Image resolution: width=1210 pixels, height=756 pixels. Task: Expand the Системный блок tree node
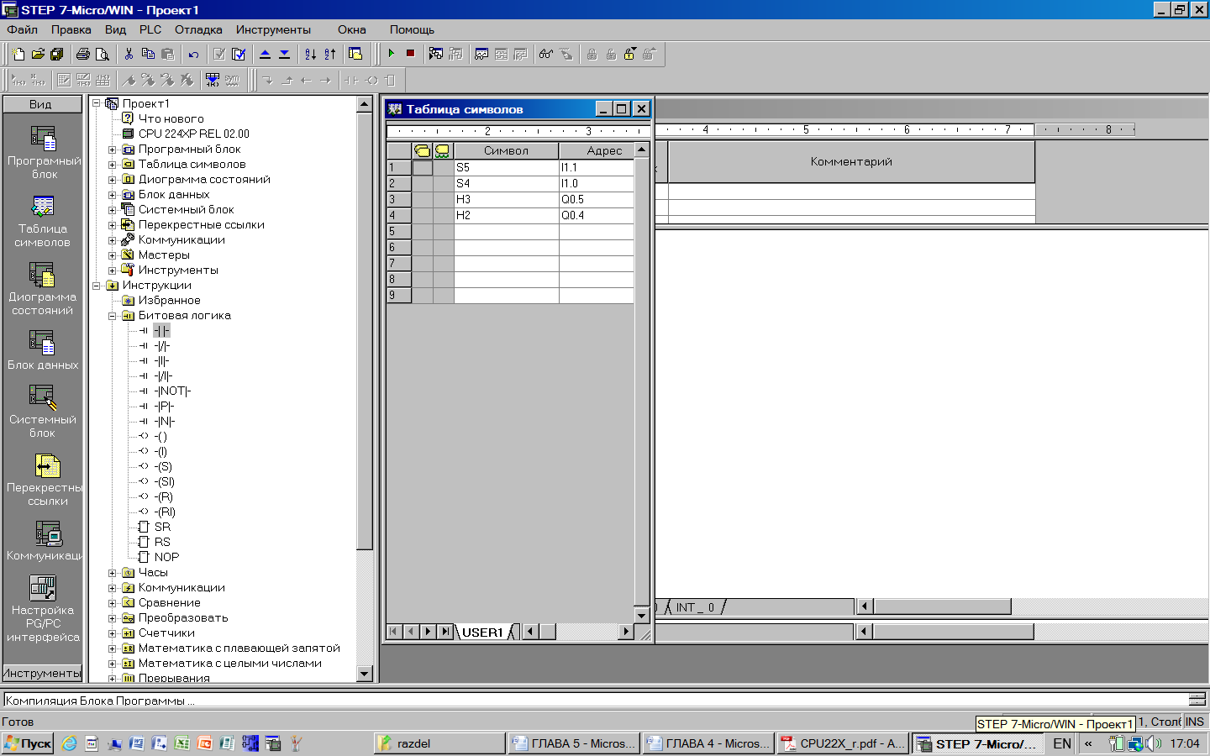[x=112, y=210]
